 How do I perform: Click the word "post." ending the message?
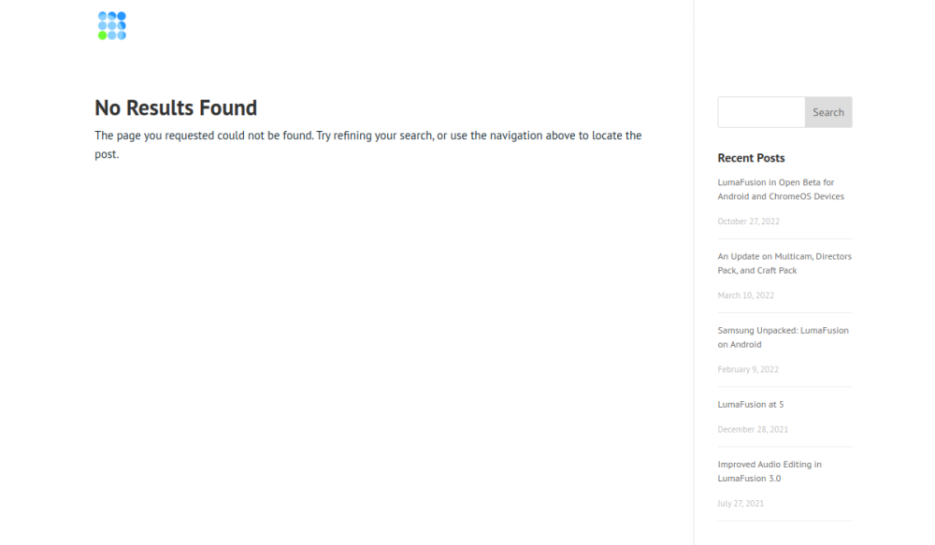click(x=107, y=154)
